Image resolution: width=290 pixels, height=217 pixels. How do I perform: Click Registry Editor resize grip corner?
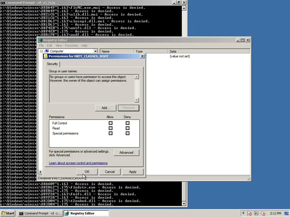(x=249, y=179)
